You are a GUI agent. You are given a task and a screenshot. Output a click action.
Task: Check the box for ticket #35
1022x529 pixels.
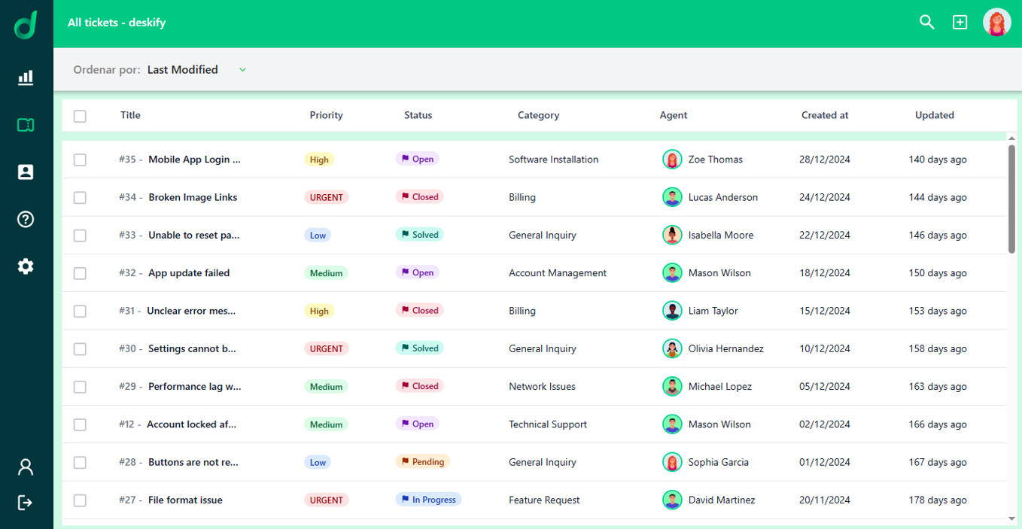(80, 160)
